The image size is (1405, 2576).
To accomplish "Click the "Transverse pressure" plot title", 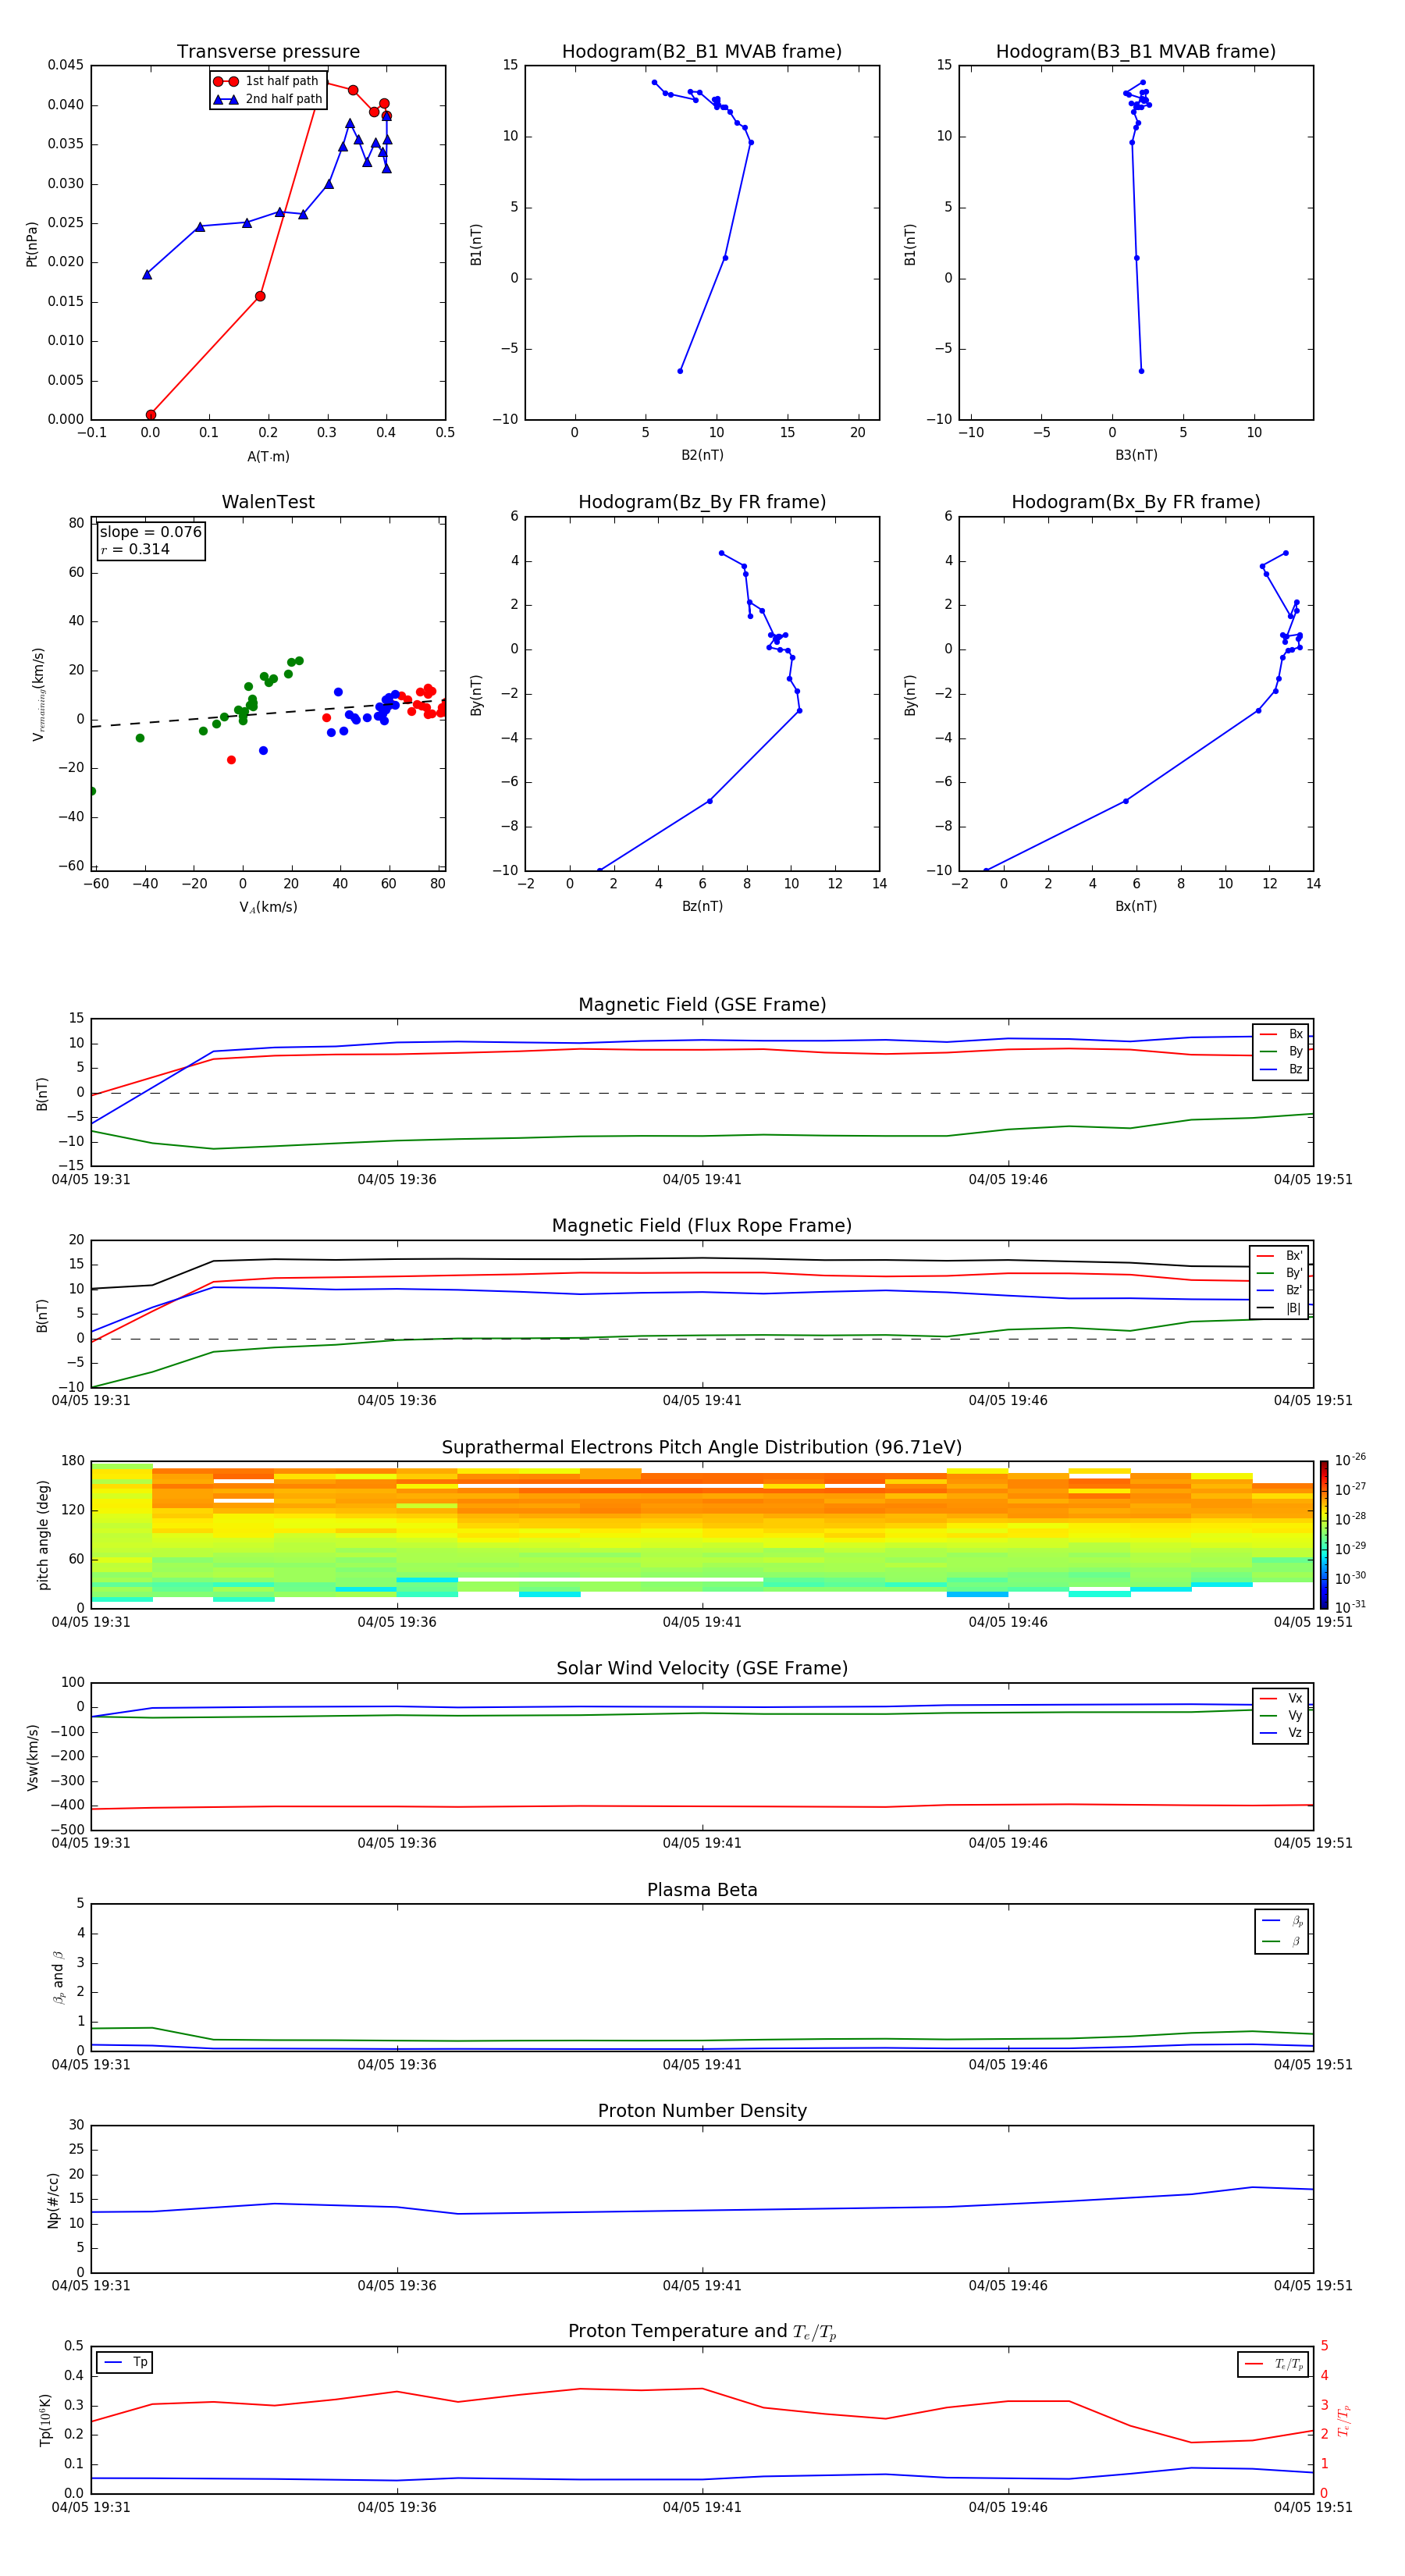I will 268,52.
